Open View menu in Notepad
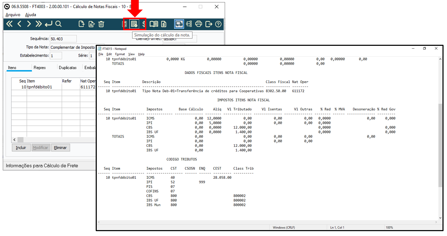The image size is (447, 236). [x=131, y=54]
